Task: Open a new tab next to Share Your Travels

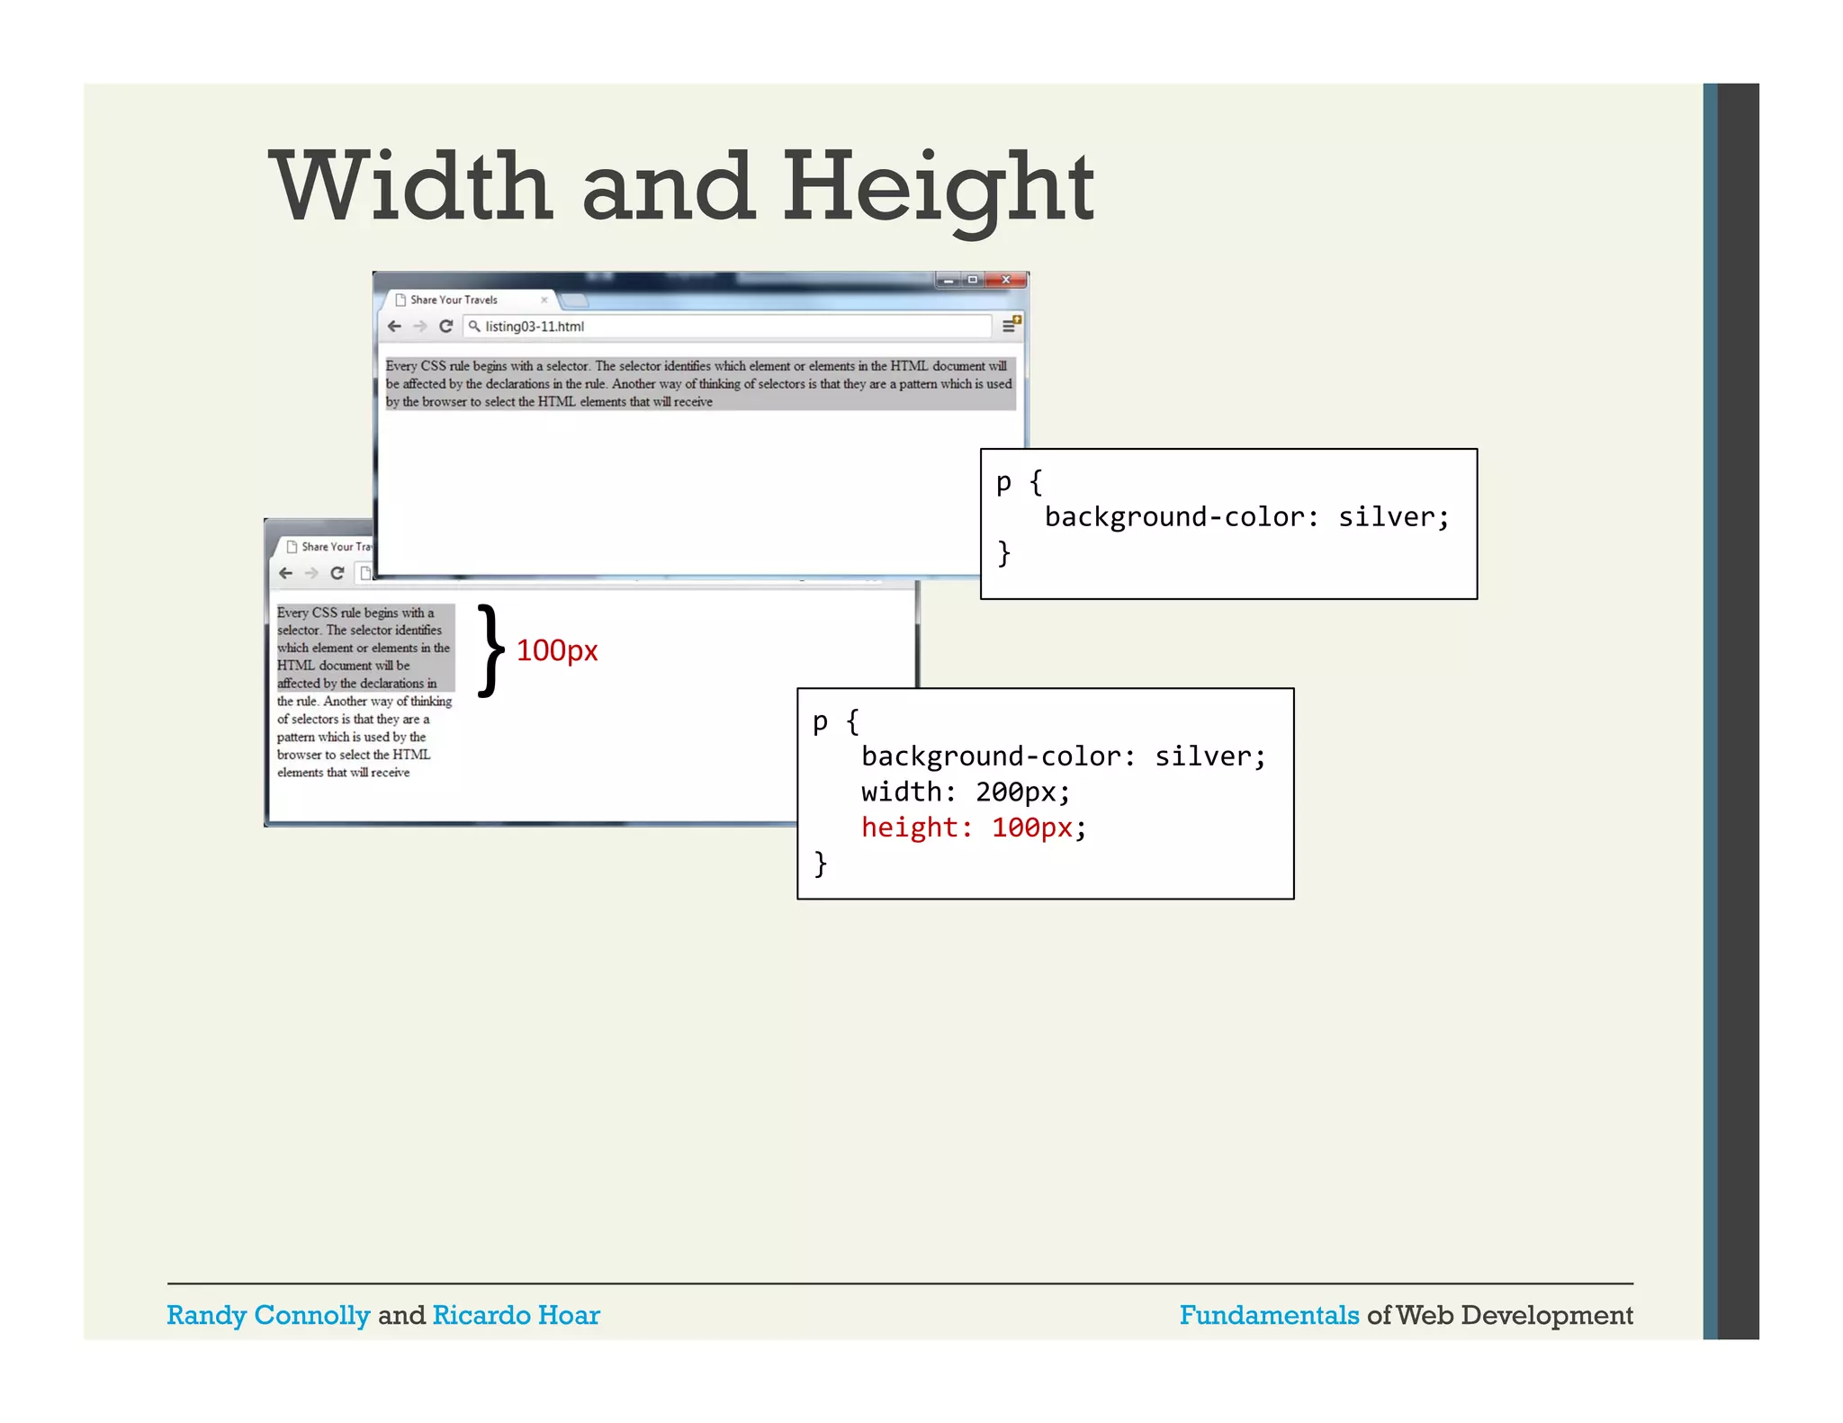Action: point(573,300)
